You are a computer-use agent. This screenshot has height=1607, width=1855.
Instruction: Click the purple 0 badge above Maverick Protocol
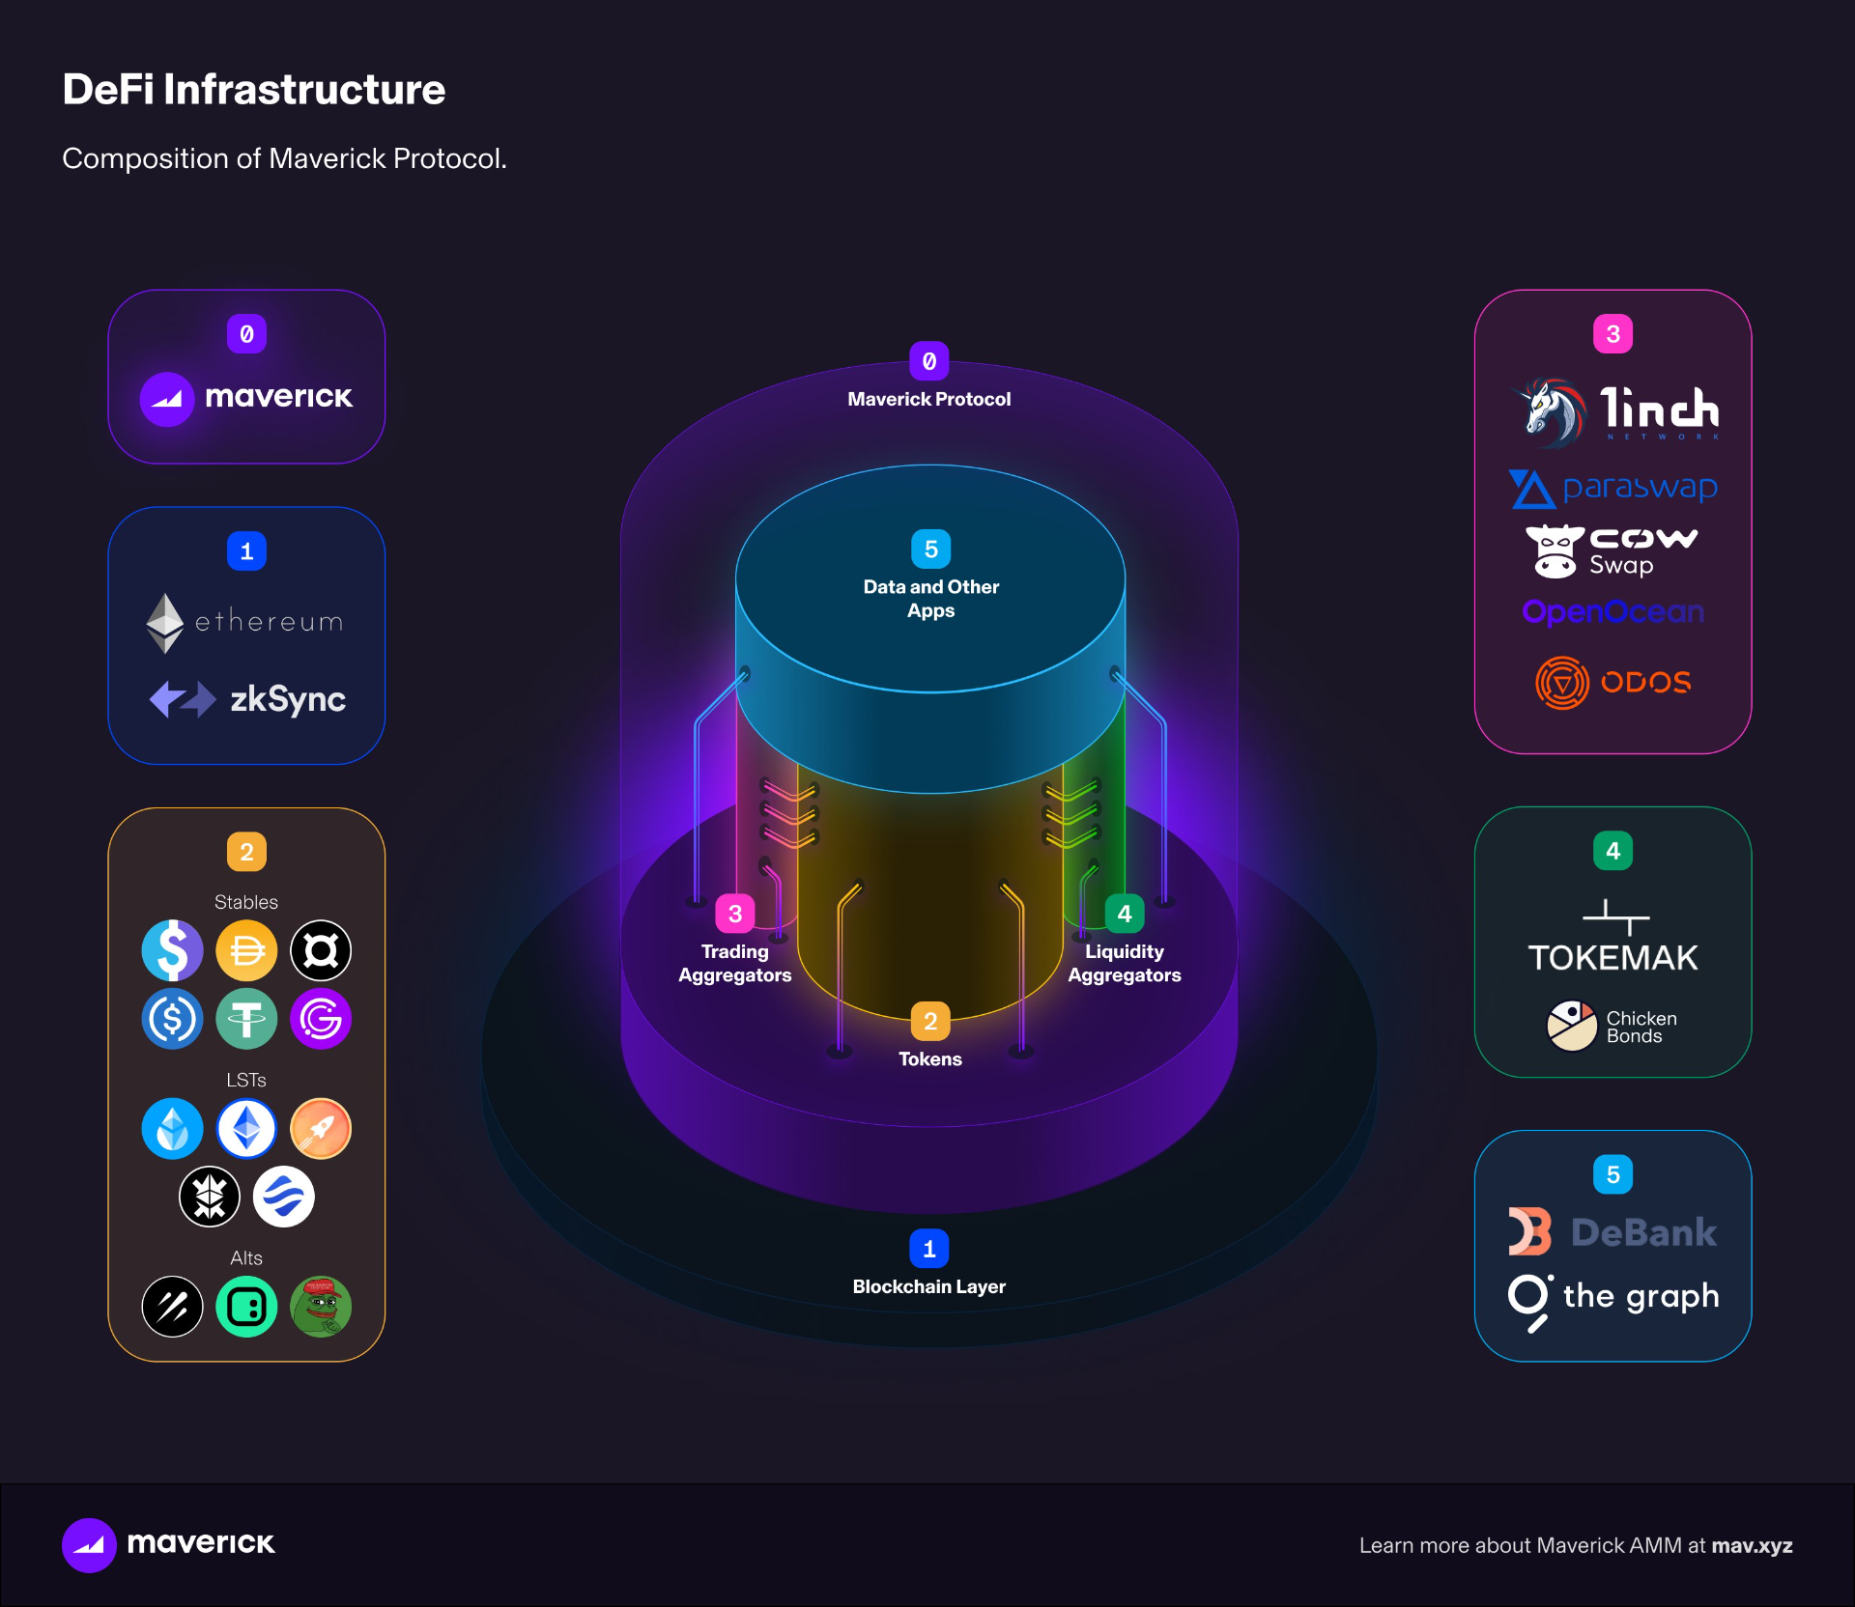[x=929, y=361]
